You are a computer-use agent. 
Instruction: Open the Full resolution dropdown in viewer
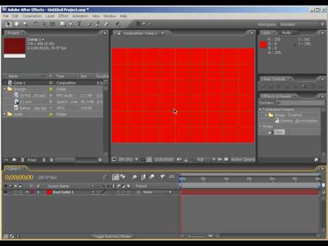tap(206, 160)
